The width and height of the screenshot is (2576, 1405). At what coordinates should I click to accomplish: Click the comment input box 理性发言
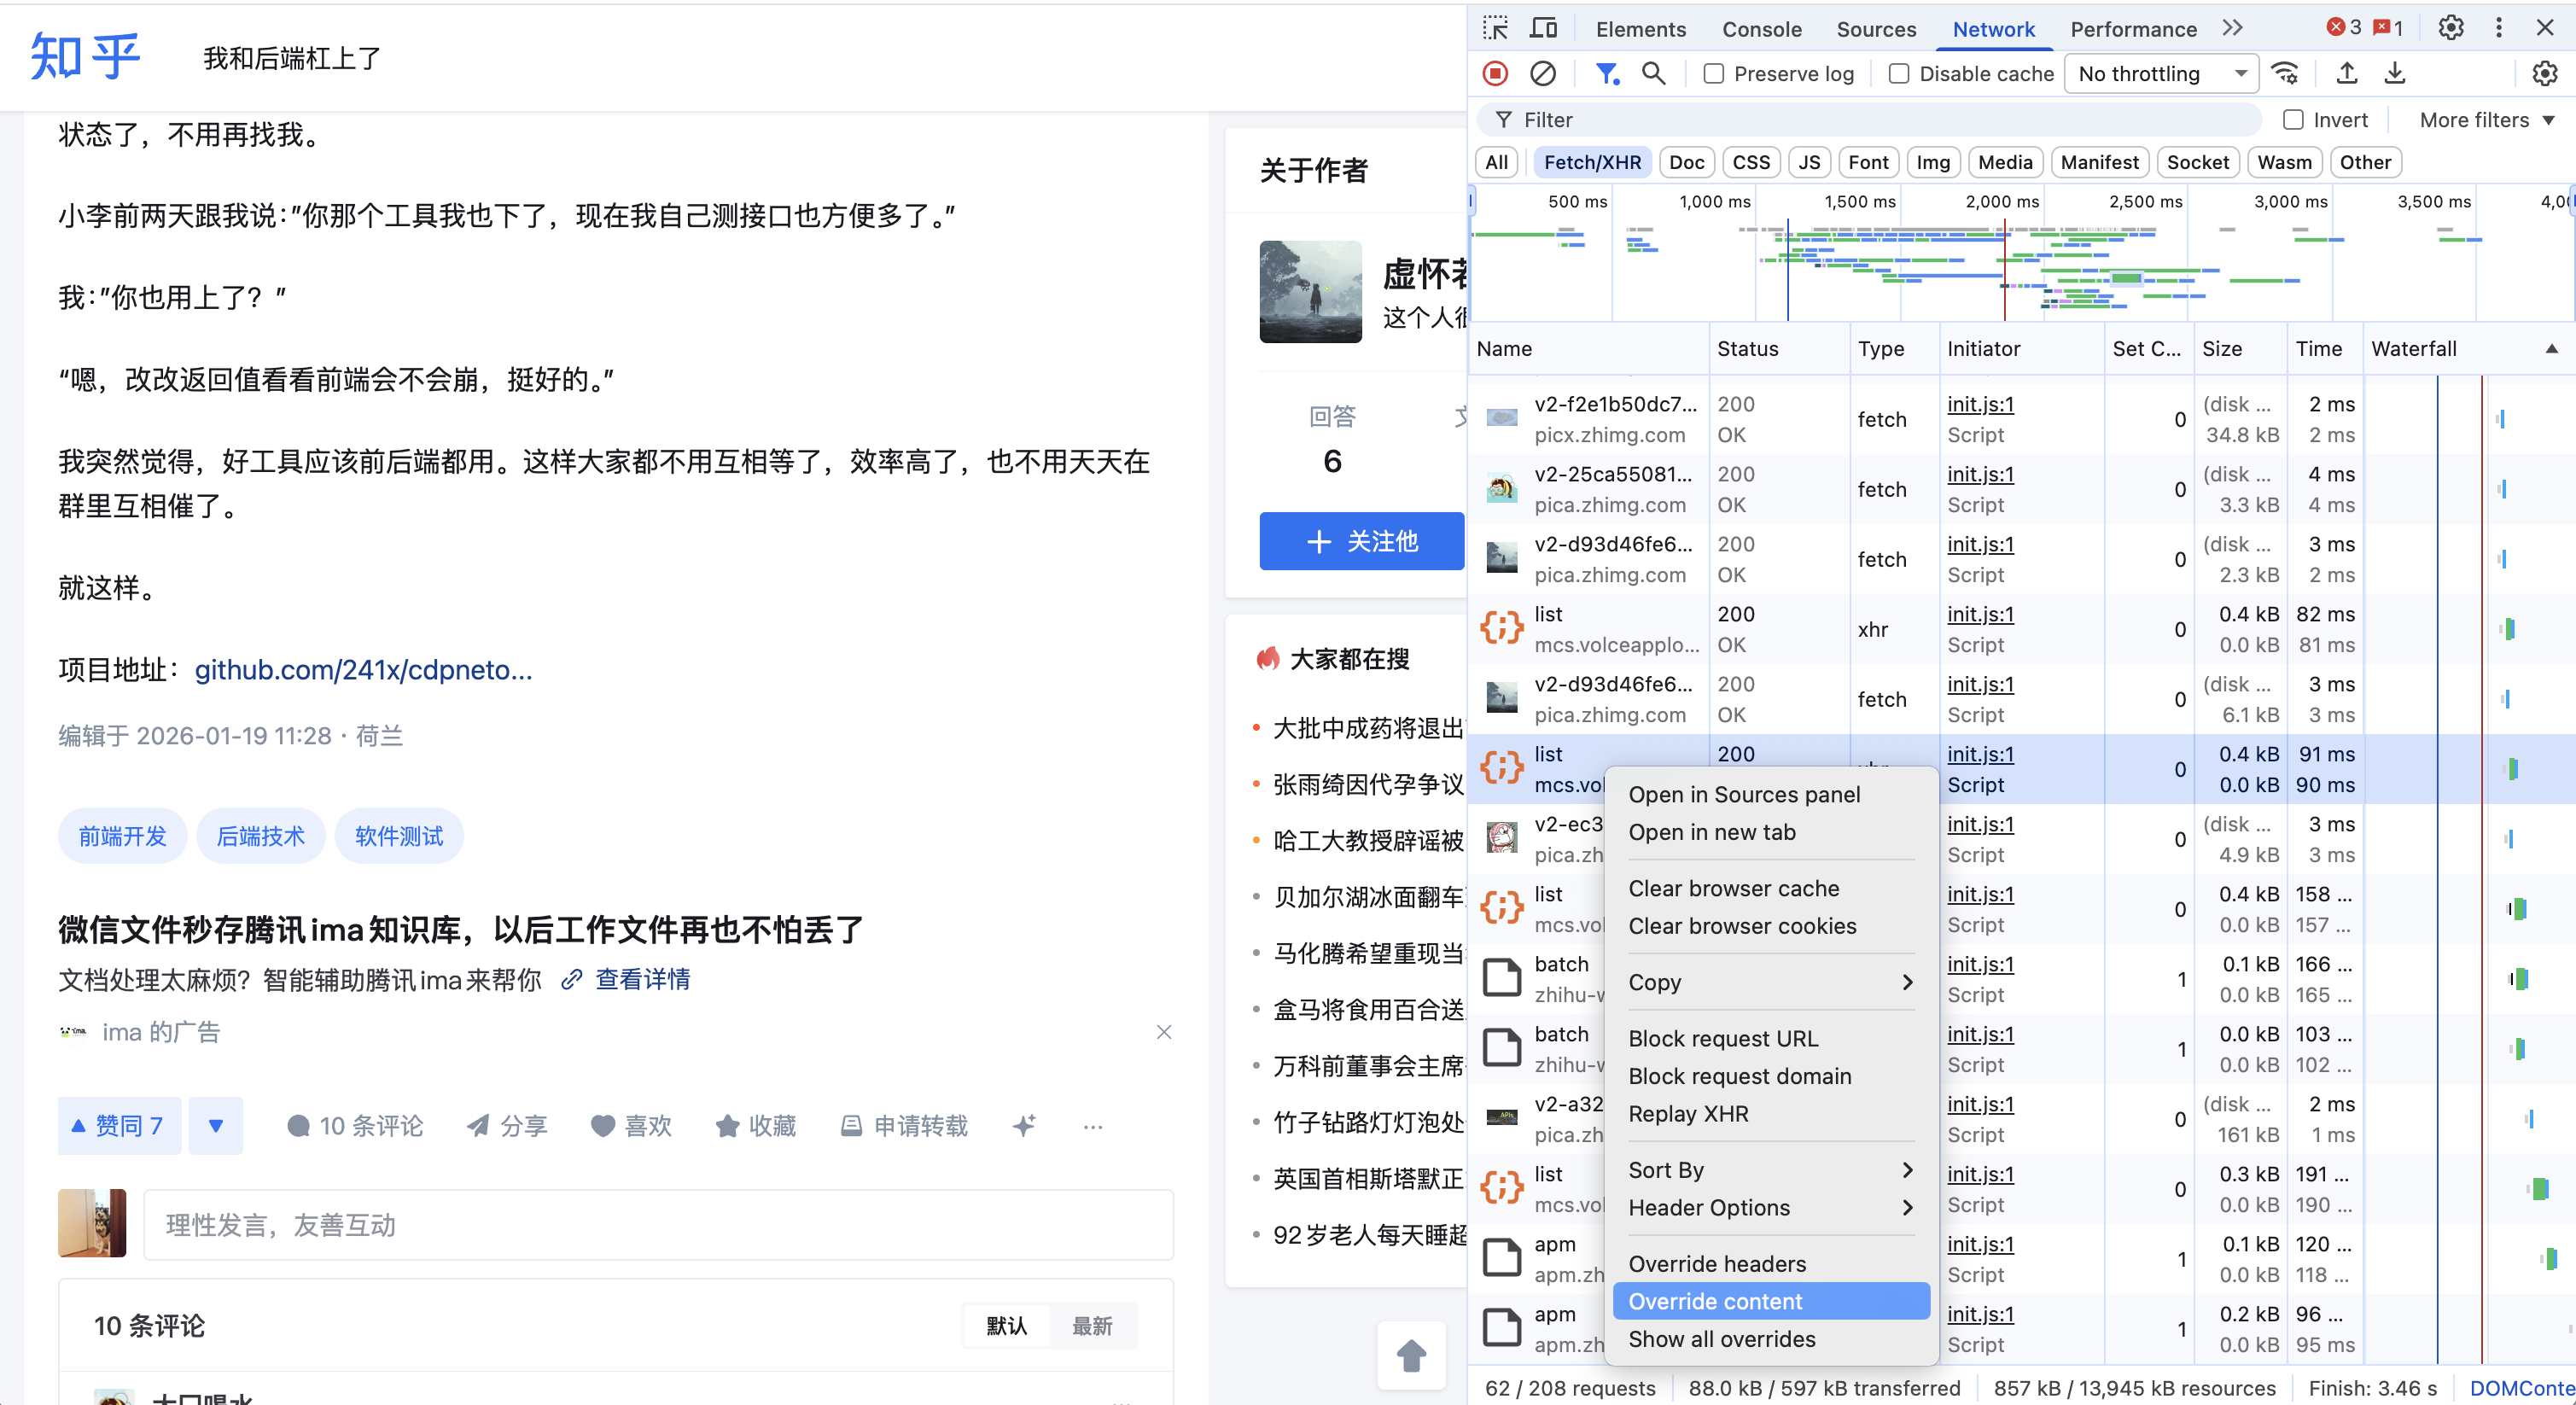click(x=658, y=1225)
